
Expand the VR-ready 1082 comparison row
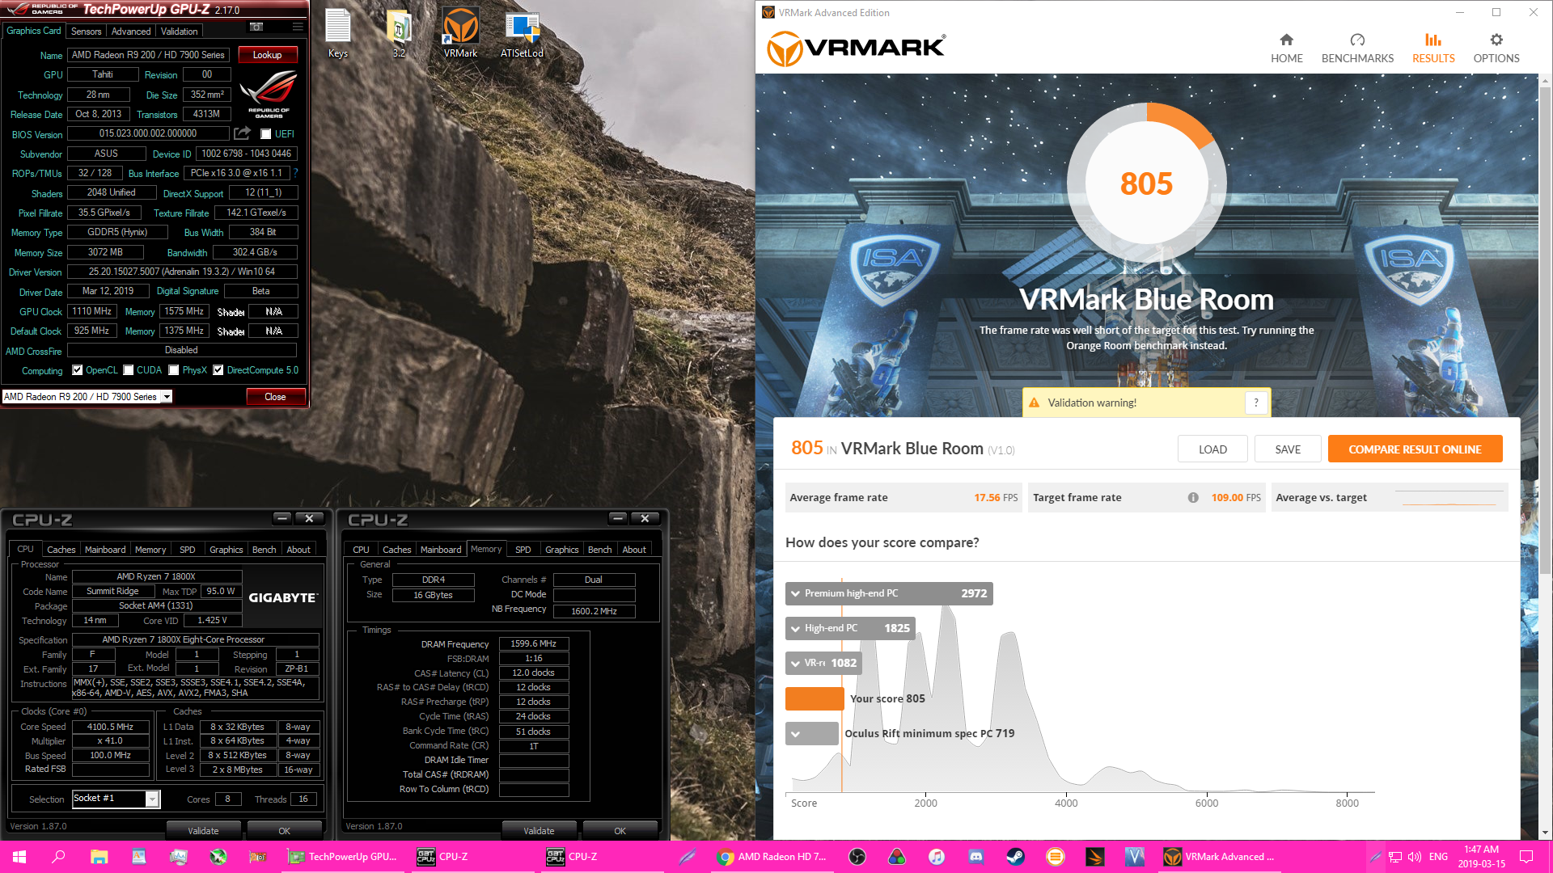(796, 663)
